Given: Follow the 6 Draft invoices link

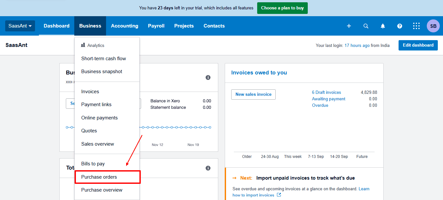Looking at the screenshot, I should click(327, 92).
